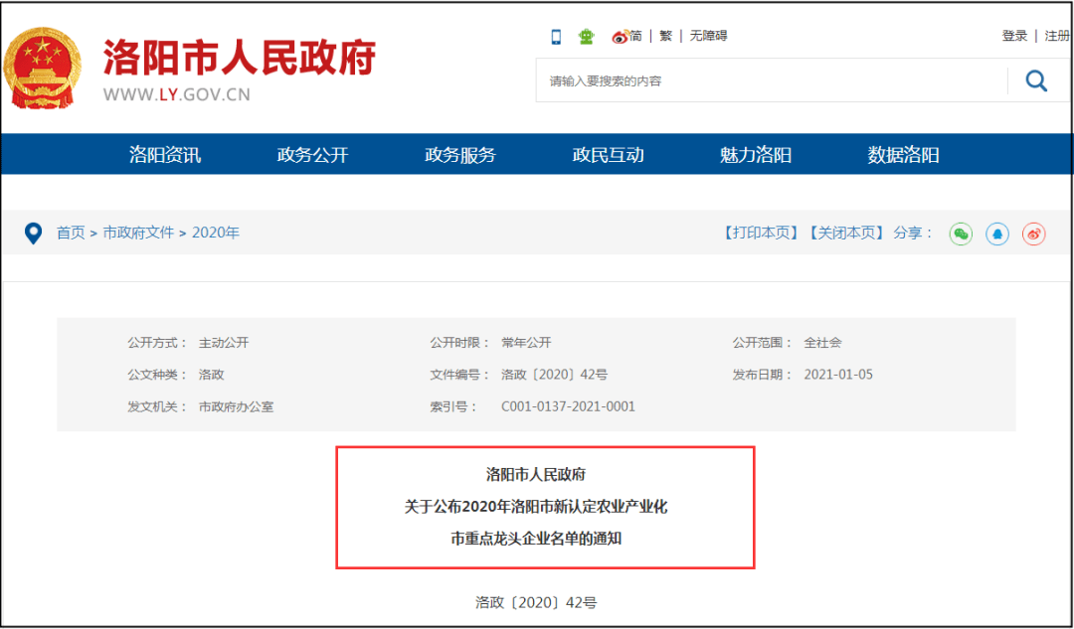This screenshot has width=1074, height=629.
Task: Open the 魅力洛阳 menu
Action: 756,155
